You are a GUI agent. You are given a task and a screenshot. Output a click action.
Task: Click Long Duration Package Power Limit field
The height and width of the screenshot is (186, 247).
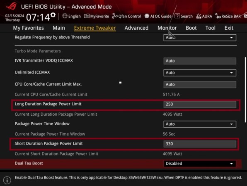(x=200, y=104)
